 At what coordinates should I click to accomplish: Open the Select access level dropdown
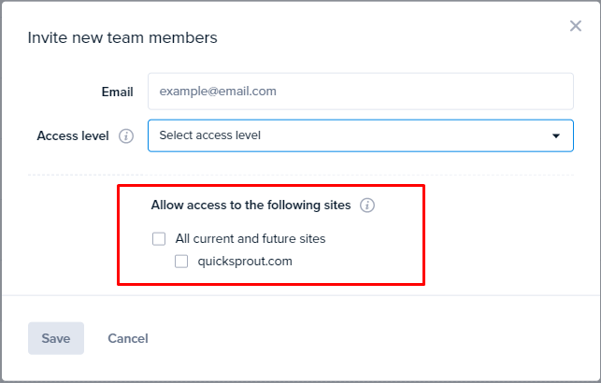(361, 135)
